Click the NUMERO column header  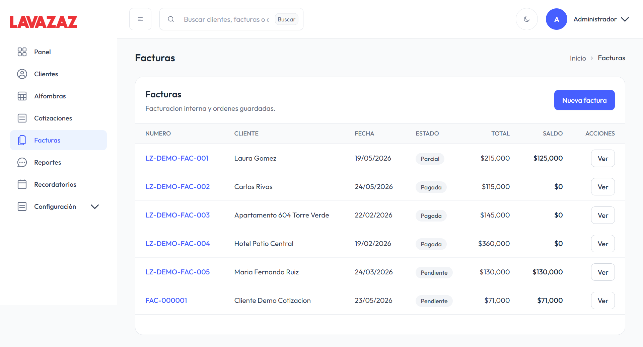tap(158, 134)
